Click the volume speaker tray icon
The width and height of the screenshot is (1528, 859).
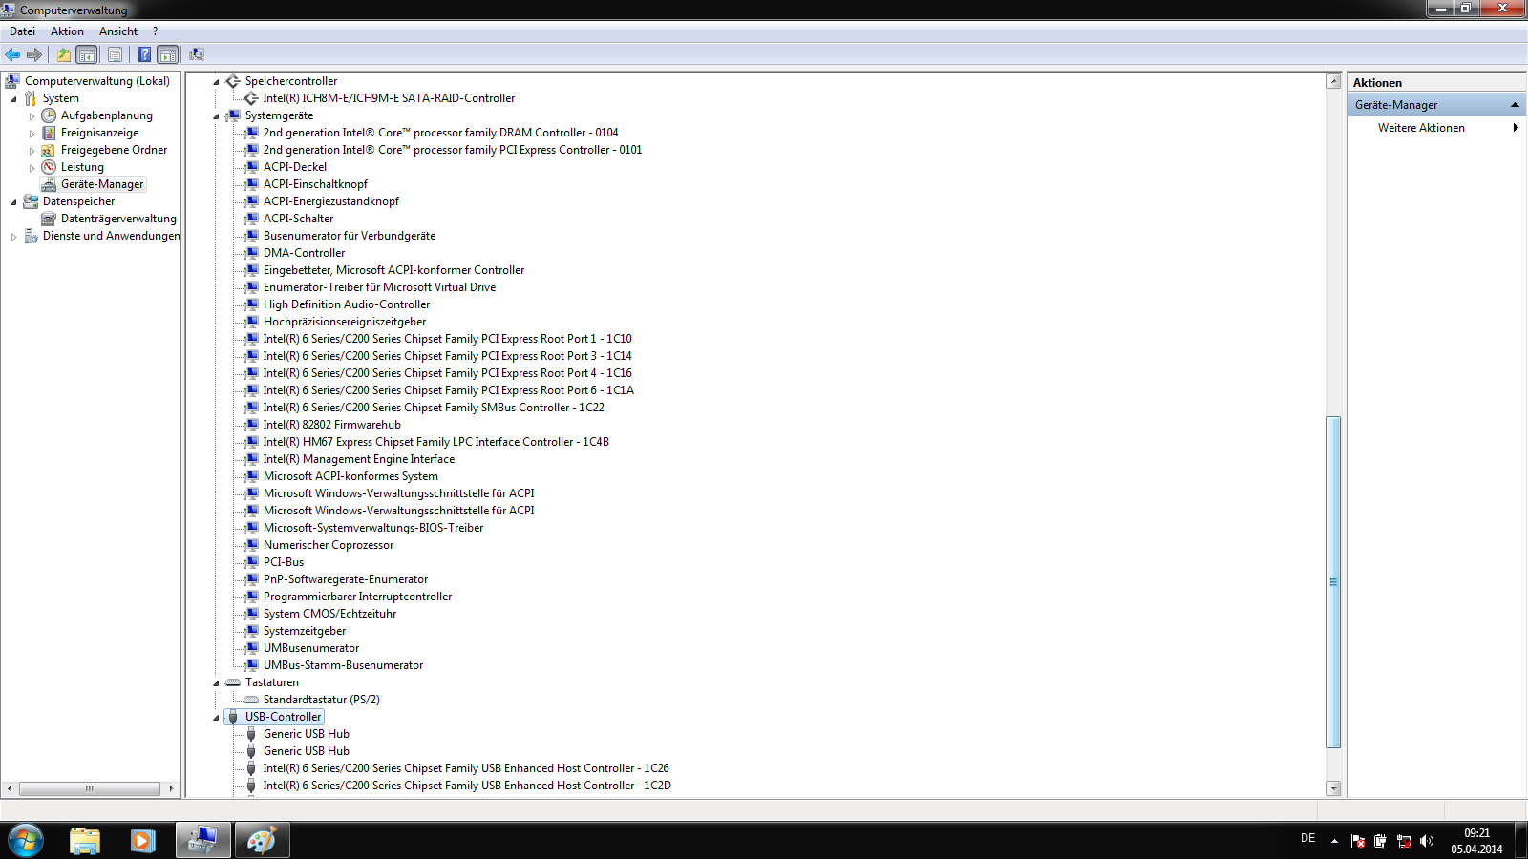1427,841
